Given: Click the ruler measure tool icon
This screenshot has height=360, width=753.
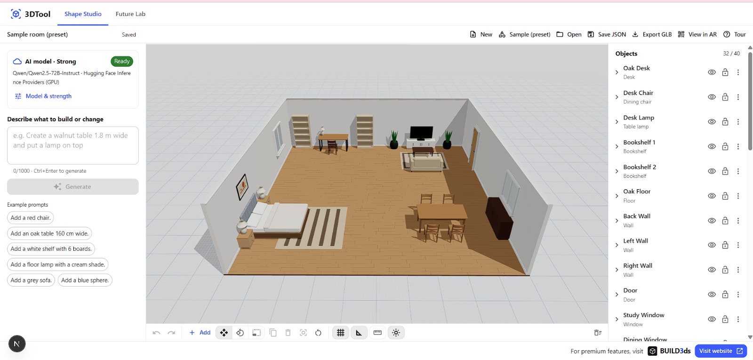Looking at the screenshot, I should click(x=377, y=333).
